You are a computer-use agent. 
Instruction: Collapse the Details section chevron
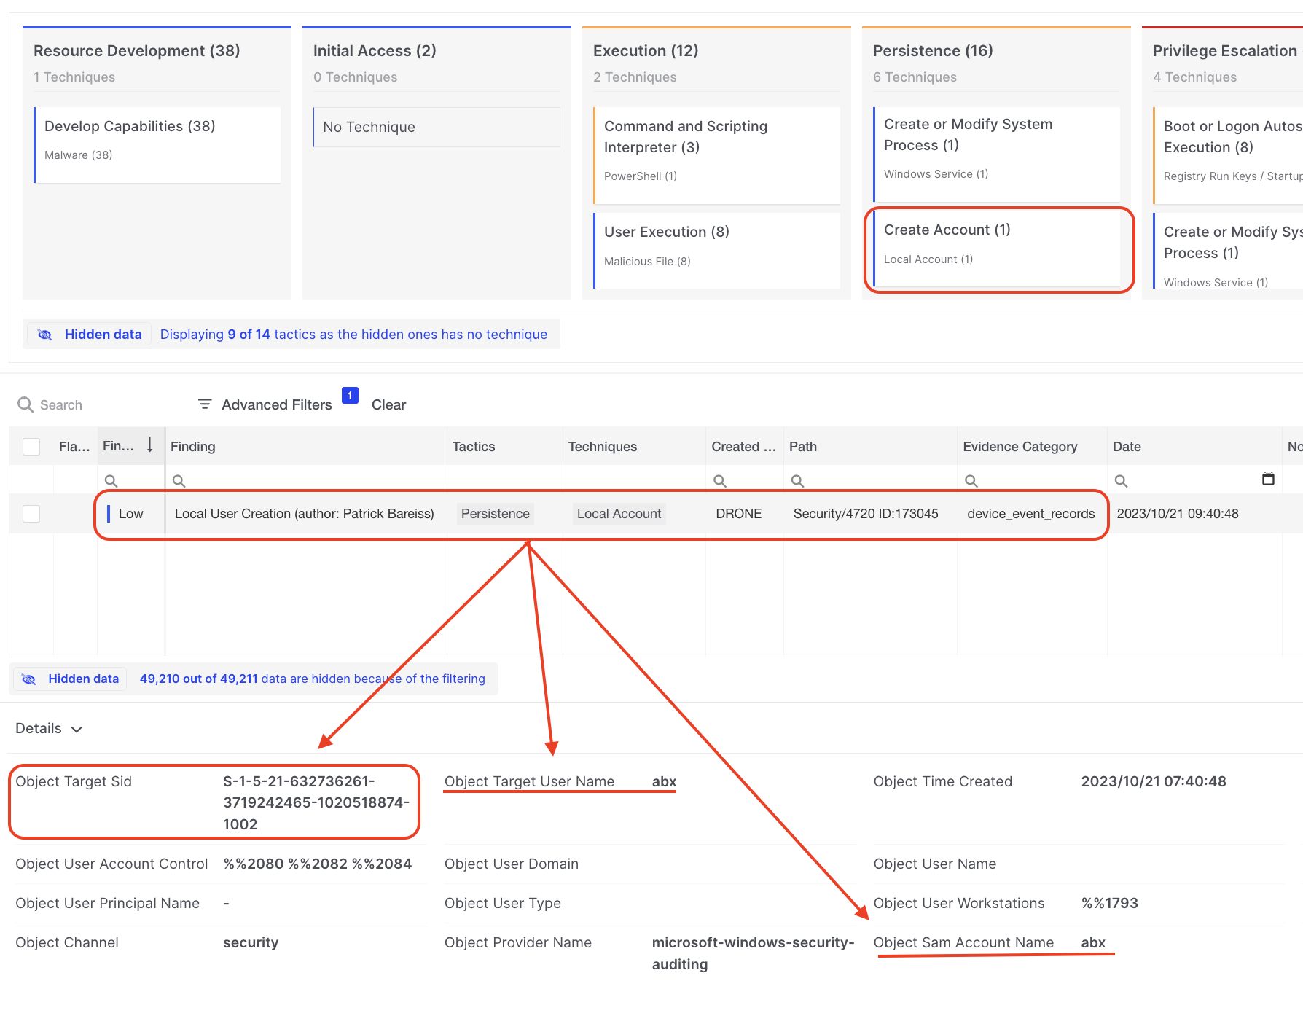click(77, 730)
